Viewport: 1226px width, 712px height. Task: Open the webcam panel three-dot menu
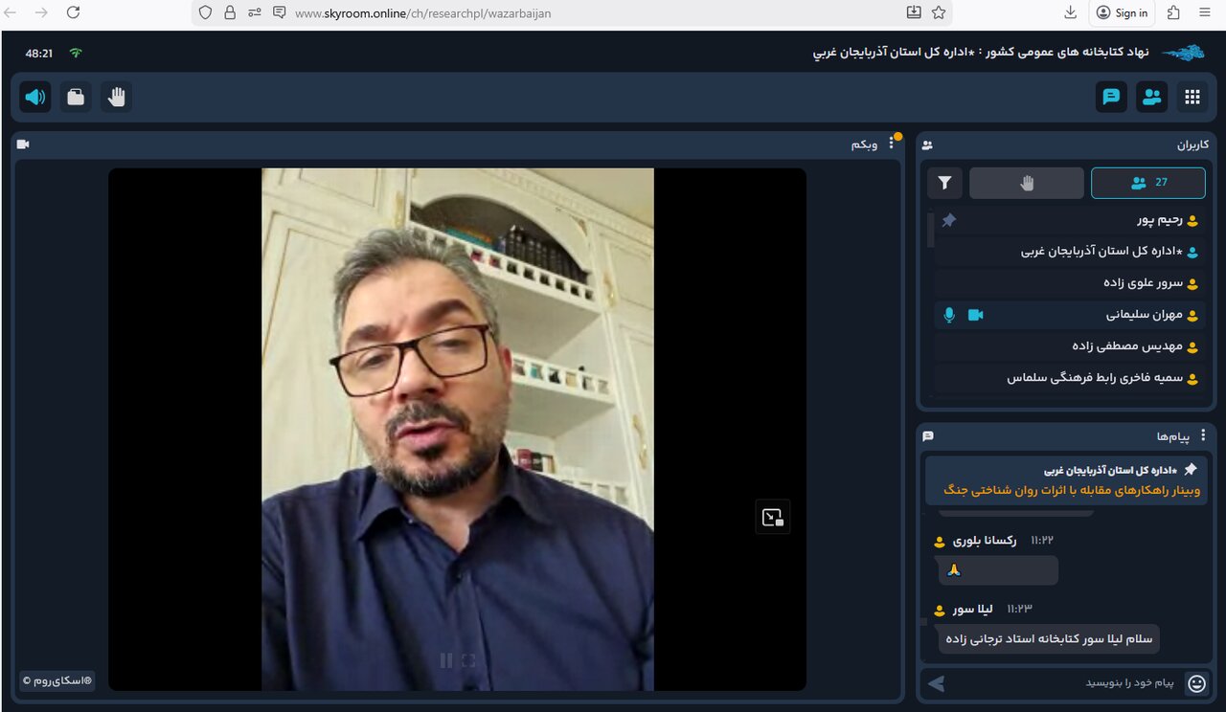(x=891, y=144)
